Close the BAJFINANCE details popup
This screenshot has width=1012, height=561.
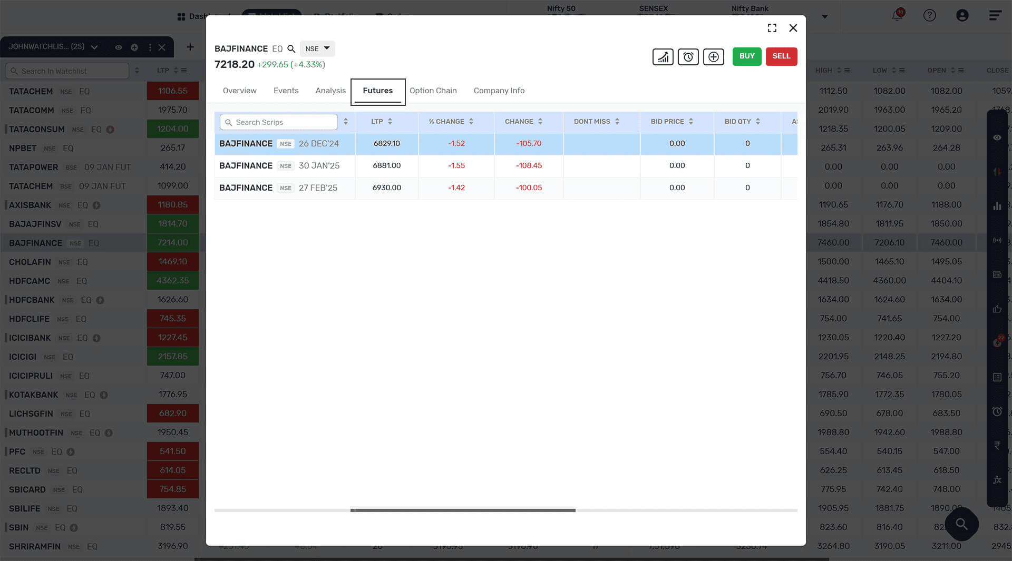pyautogui.click(x=793, y=28)
